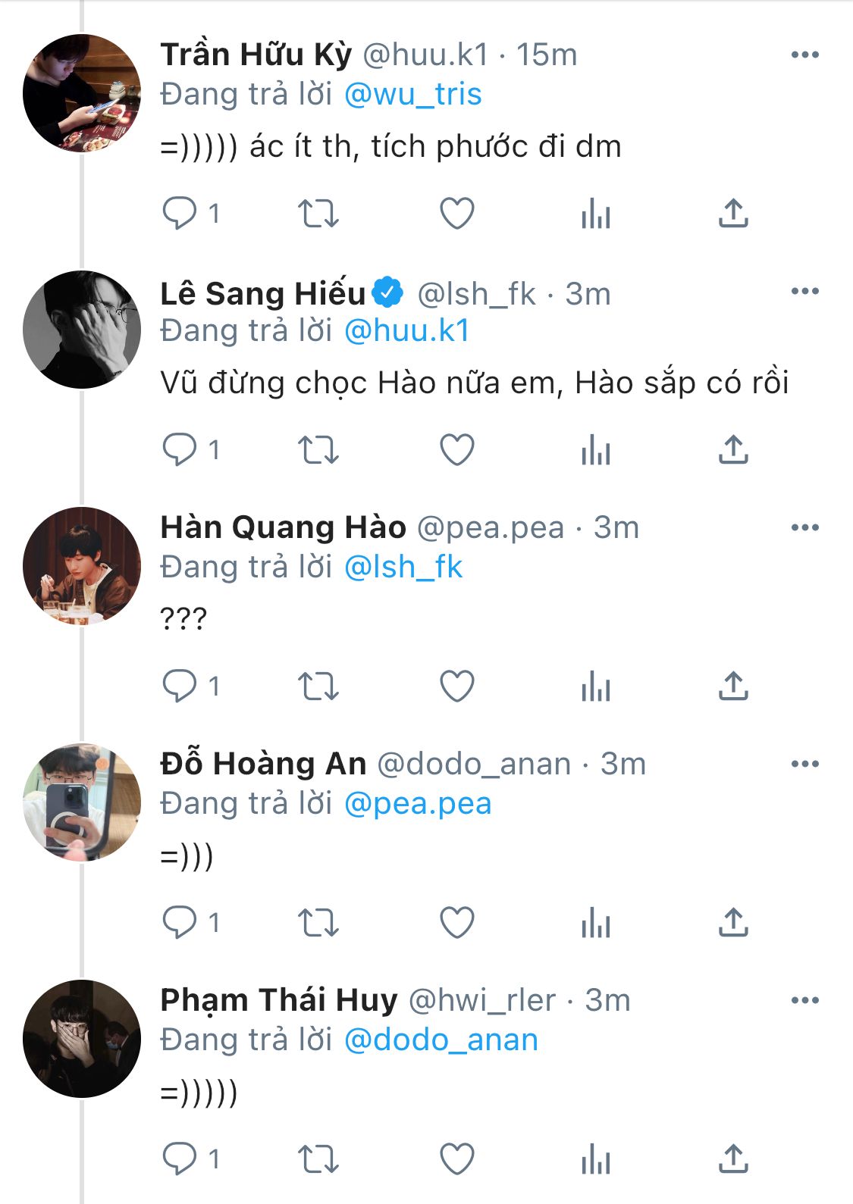Open Hàn Quang Hào's profile picture
This screenshot has height=1204, width=853.
(x=82, y=566)
